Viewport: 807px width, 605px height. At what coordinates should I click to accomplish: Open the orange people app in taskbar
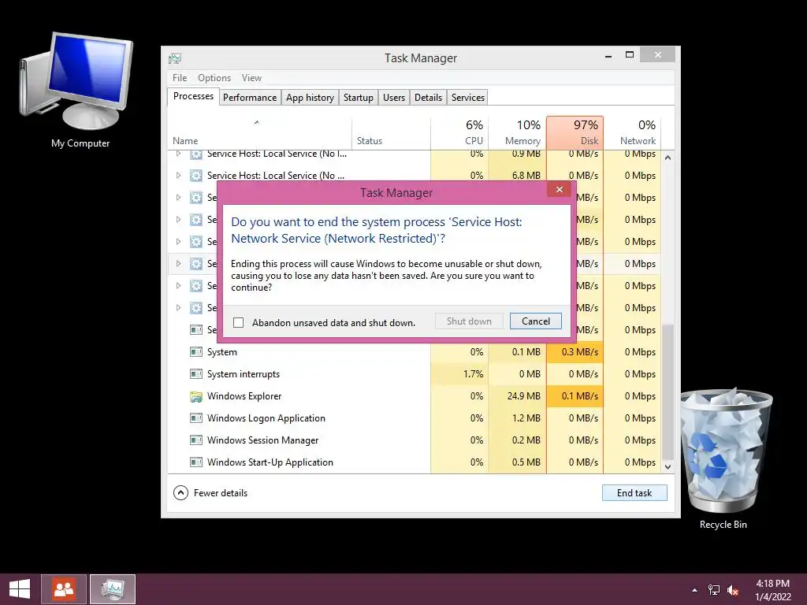coord(64,589)
